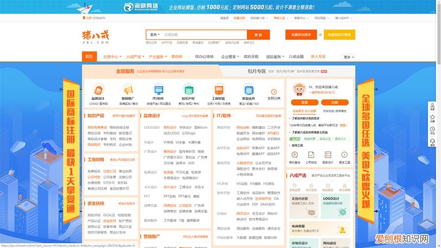Open the 找办公场地 nav item
The image size is (441, 248).
tap(204, 56)
